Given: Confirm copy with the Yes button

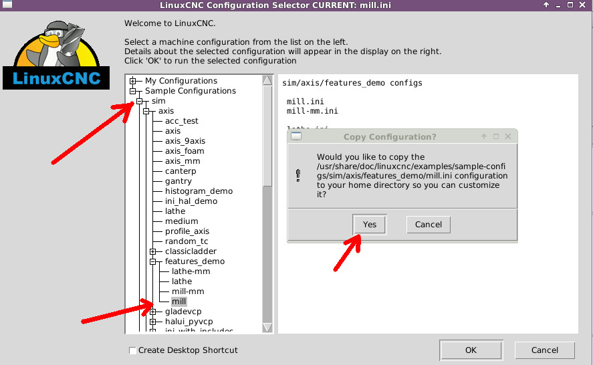Looking at the screenshot, I should [370, 225].
